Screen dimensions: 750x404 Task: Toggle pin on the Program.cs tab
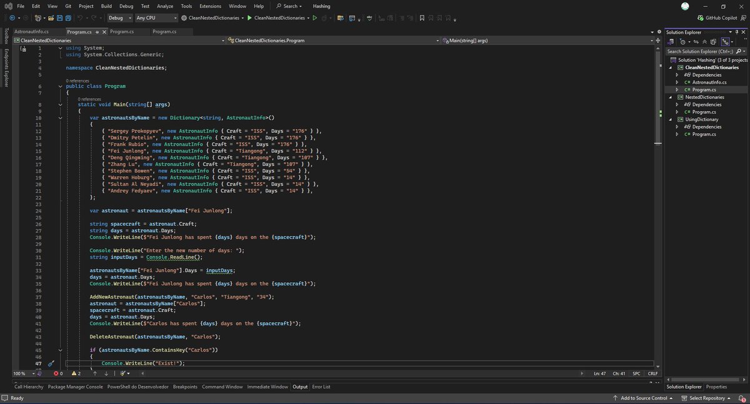[x=98, y=31]
